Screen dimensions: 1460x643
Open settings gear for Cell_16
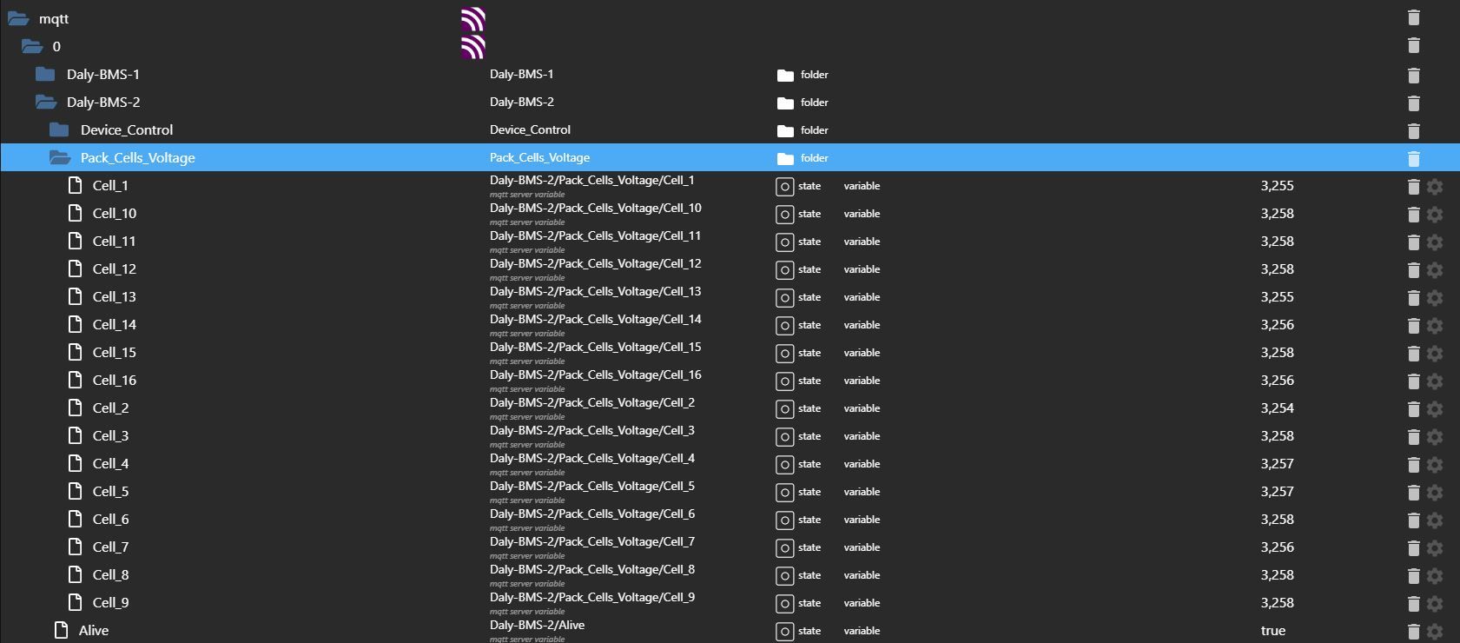coord(1435,381)
